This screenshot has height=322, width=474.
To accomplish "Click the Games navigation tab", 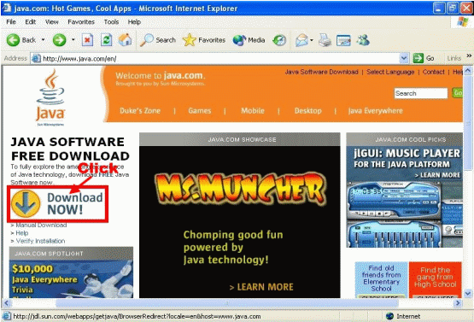I will point(200,111).
